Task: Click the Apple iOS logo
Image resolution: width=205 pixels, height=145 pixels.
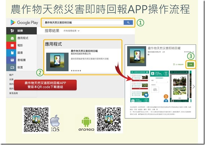Action: point(55,123)
